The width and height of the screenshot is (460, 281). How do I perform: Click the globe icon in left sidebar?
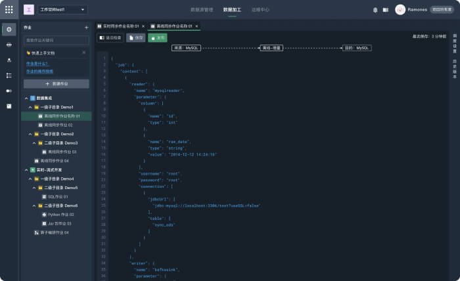click(9, 45)
